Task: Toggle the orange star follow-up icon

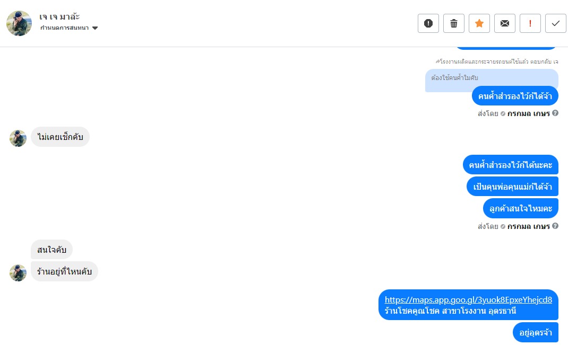Action: (479, 23)
